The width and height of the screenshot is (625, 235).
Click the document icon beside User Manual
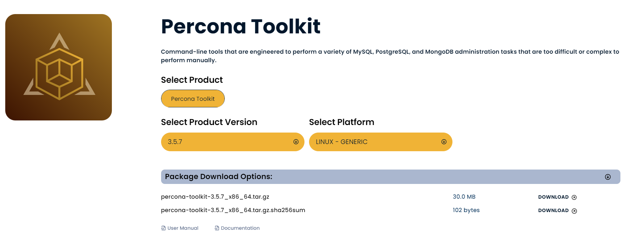163,228
